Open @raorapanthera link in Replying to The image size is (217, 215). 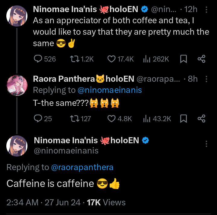coord(82,167)
